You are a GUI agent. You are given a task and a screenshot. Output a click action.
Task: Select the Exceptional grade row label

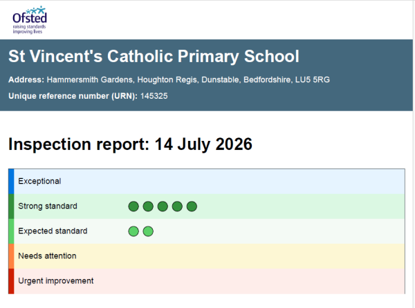tap(39, 181)
